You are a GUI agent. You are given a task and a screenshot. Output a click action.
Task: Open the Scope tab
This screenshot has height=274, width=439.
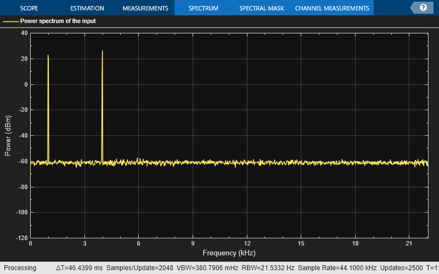[29, 8]
